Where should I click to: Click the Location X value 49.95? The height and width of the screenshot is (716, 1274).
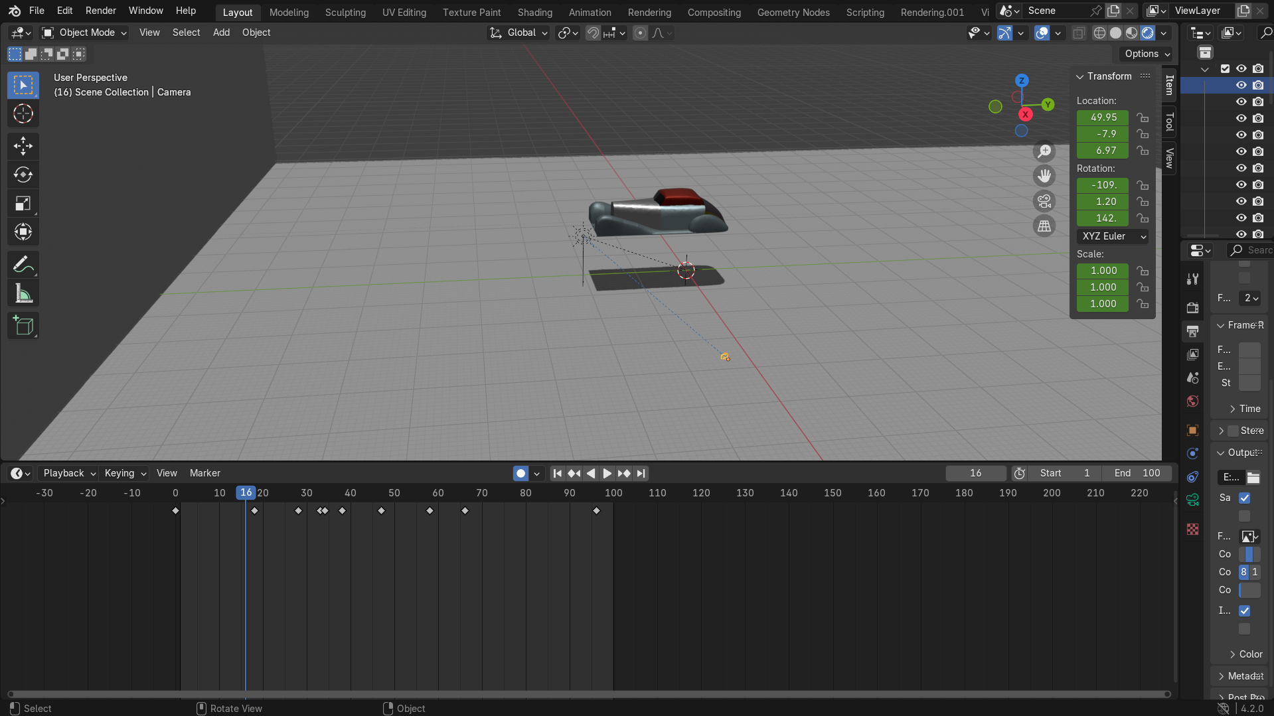(x=1103, y=117)
